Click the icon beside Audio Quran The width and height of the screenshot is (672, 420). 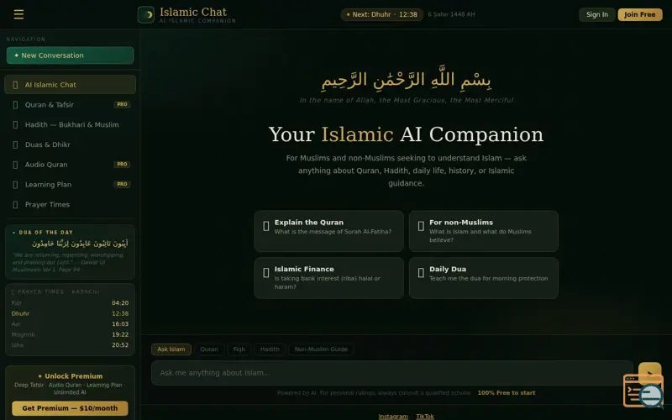click(x=15, y=165)
